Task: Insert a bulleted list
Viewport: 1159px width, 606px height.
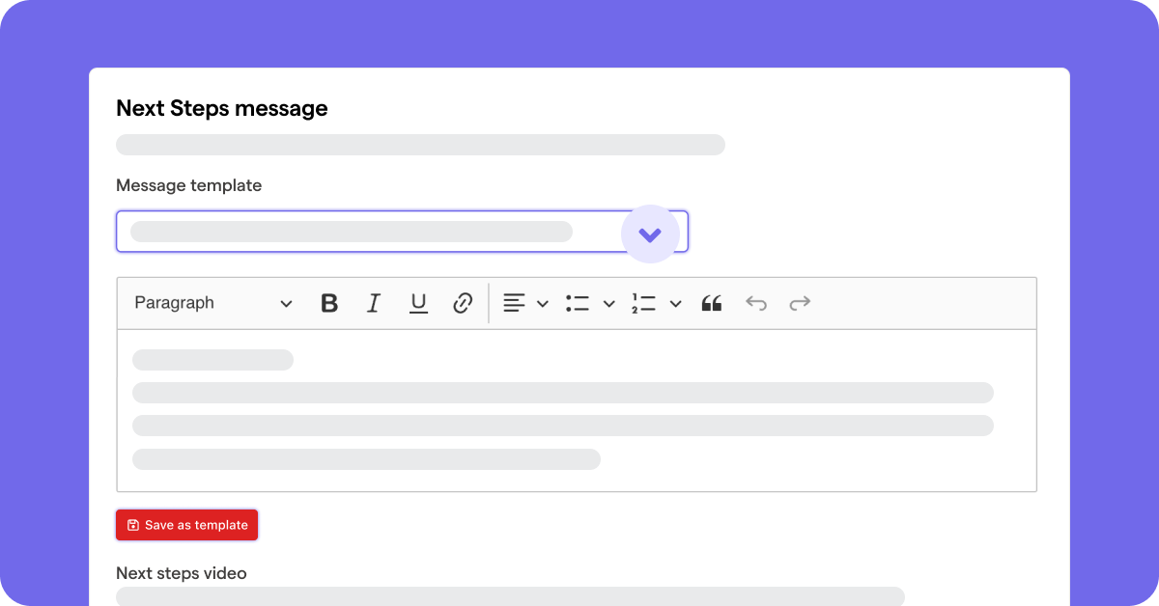Action: (x=578, y=303)
